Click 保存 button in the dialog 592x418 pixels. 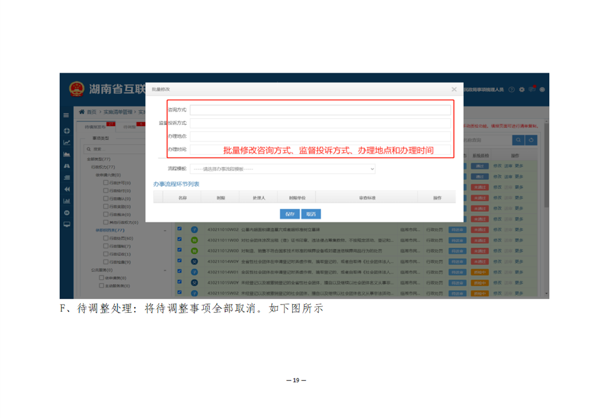click(x=290, y=214)
